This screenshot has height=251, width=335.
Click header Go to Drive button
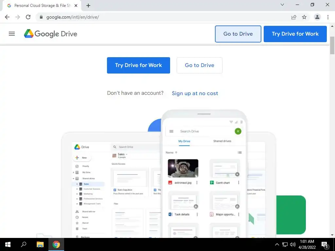(x=238, y=34)
